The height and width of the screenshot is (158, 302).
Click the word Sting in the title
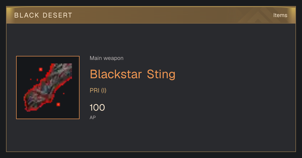pyautogui.click(x=161, y=74)
